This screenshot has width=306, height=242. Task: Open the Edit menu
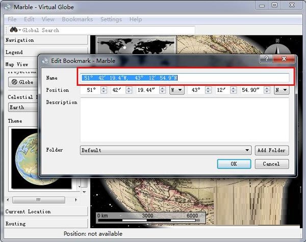29,19
